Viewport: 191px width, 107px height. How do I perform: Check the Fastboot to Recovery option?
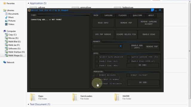pos(97,84)
